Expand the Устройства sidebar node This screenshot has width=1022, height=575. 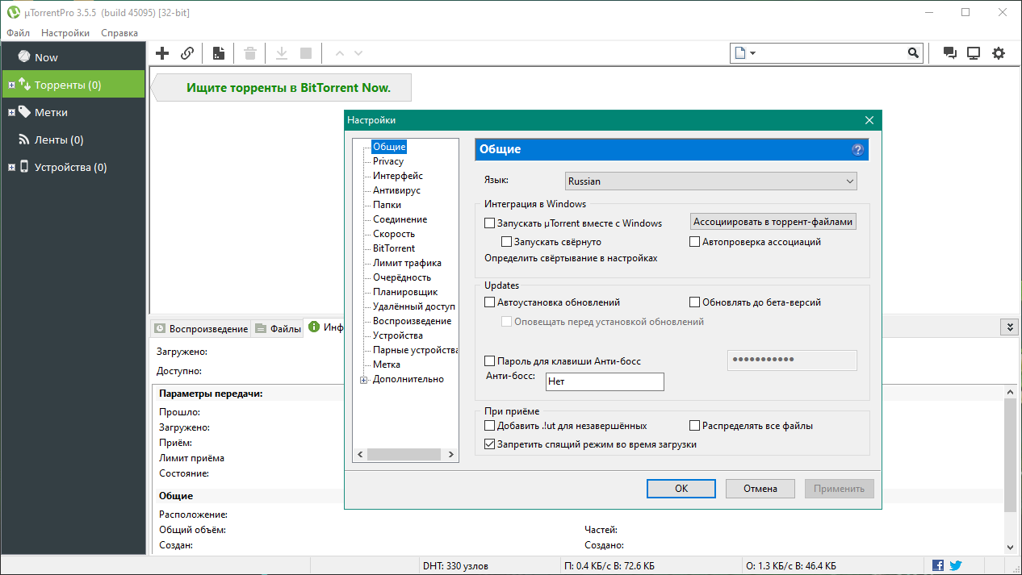pos(11,167)
